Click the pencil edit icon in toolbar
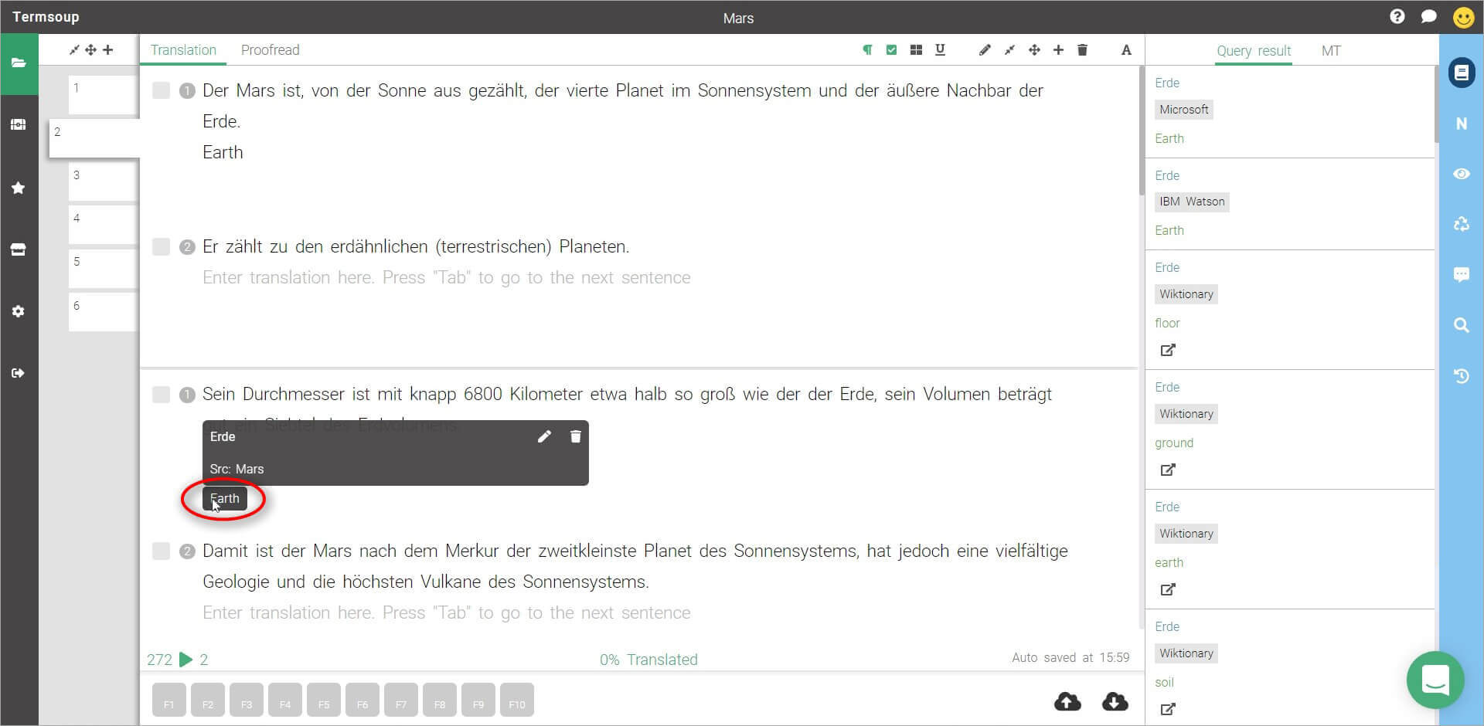This screenshot has width=1484, height=726. click(x=985, y=49)
